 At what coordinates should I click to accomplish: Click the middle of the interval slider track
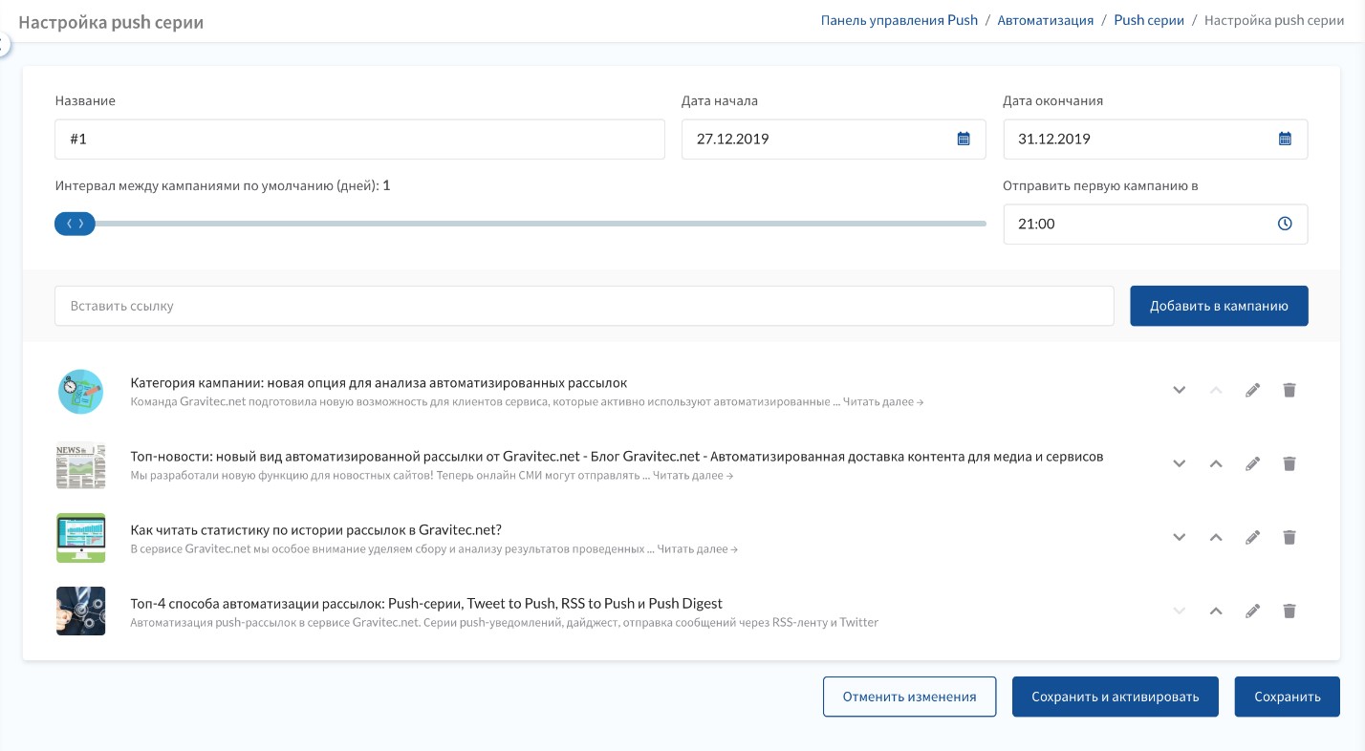pos(520,224)
